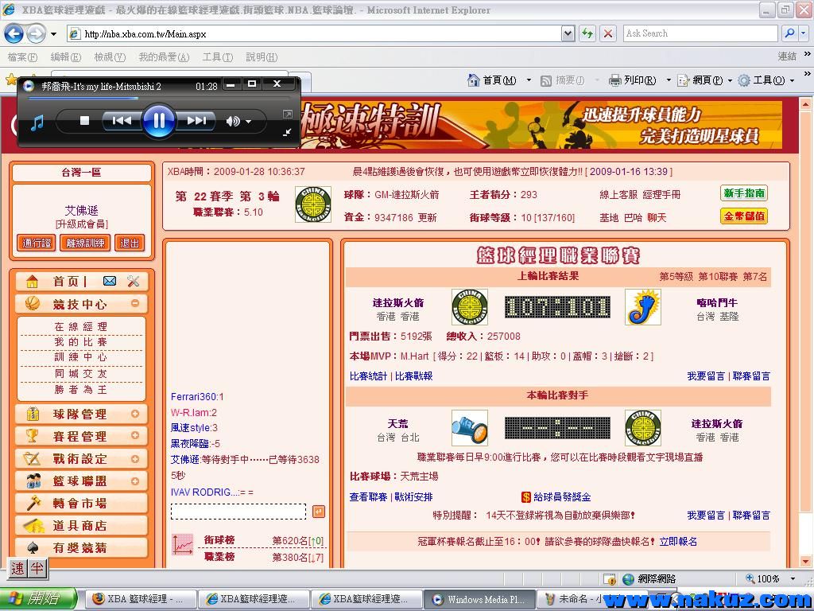Click the orange chat send button
Viewport: 814px width, 611px height.
(319, 512)
